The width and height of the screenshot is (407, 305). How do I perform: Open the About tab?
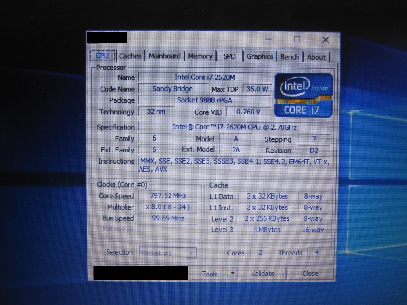pos(316,57)
